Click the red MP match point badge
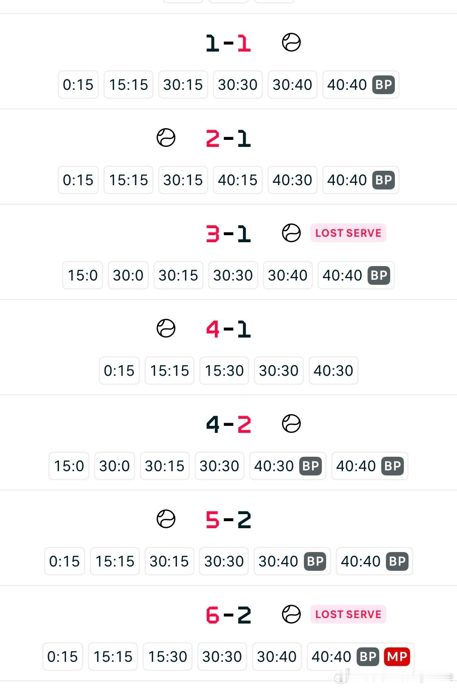 coord(397,656)
